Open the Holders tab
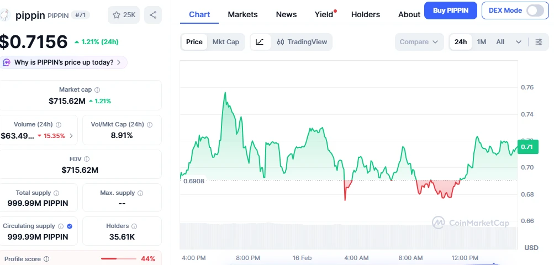Viewport: 554px width, 265px height. click(x=365, y=14)
